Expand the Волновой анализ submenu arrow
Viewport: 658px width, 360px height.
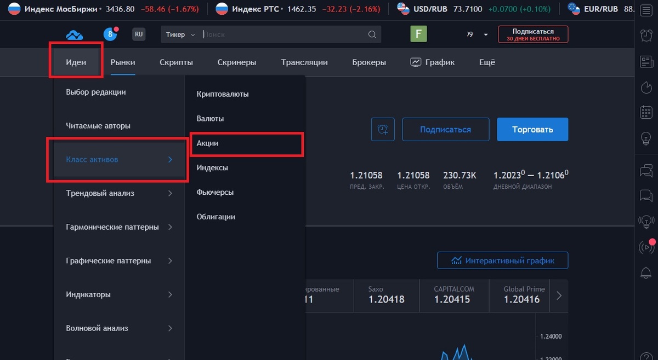(170, 328)
